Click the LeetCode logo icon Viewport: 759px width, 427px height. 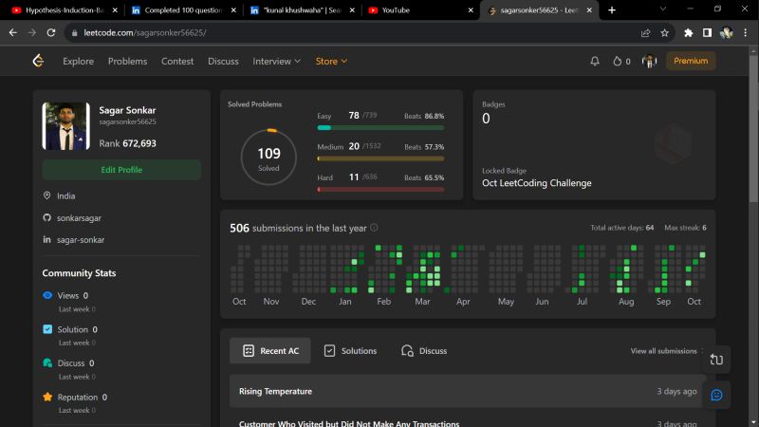[38, 61]
